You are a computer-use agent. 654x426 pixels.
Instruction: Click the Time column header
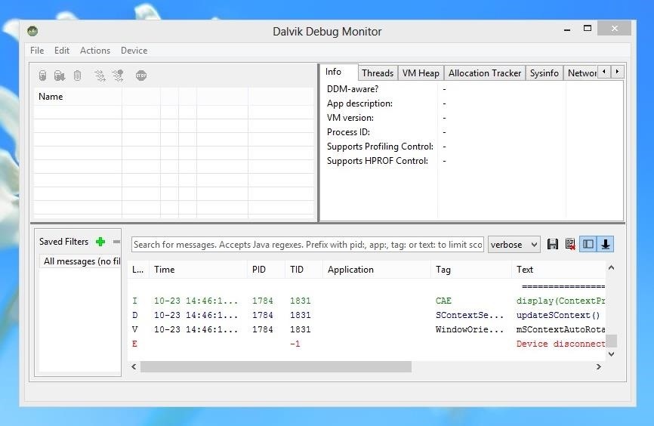199,270
